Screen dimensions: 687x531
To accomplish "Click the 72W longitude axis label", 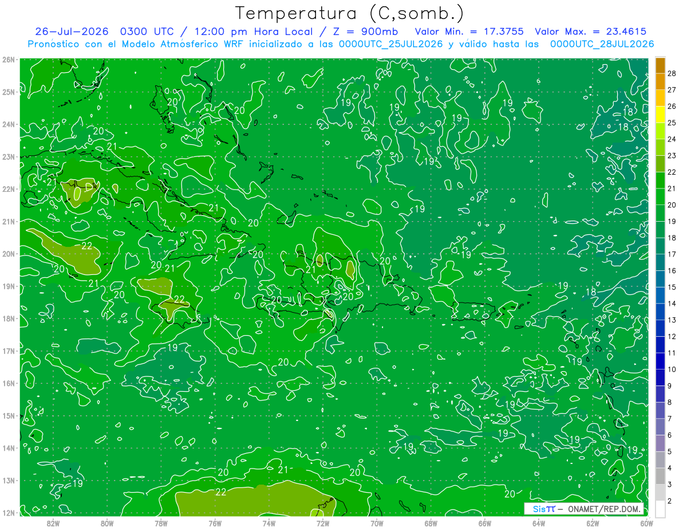I will [323, 523].
